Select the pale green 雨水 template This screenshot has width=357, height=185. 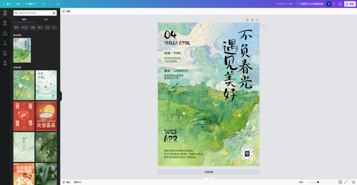pyautogui.click(x=24, y=147)
